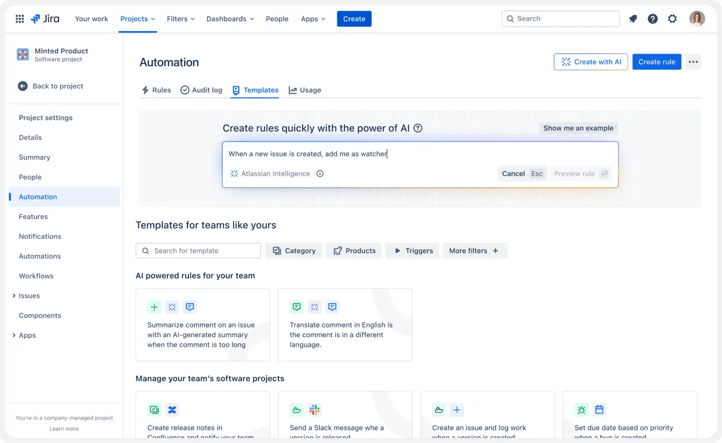Click the Preview rule button

[581, 174]
